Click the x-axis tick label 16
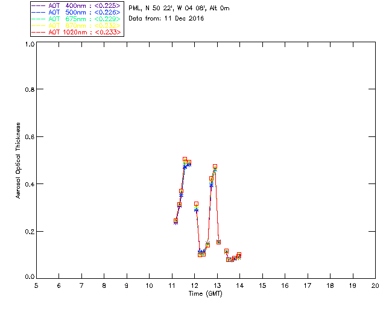Screen dimensions: 386x309 point(285,285)
